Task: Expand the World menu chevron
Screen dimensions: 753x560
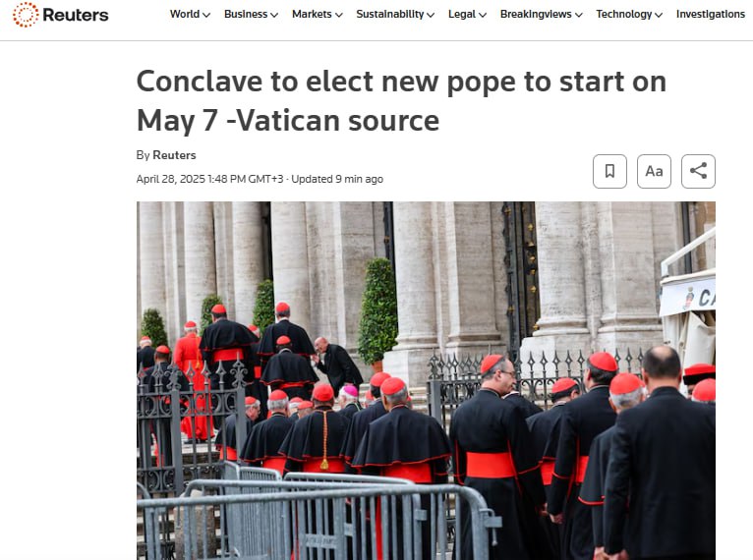Action: point(206,15)
